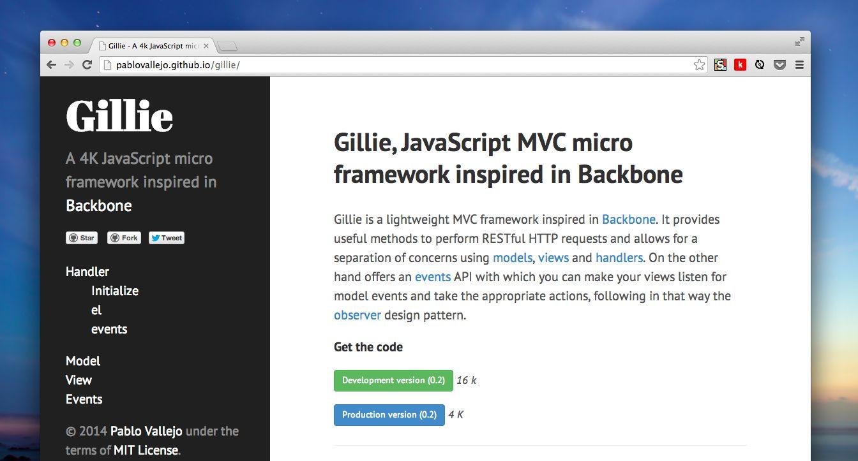The image size is (858, 461).
Task: Click the models link in the paragraph
Action: [x=513, y=258]
